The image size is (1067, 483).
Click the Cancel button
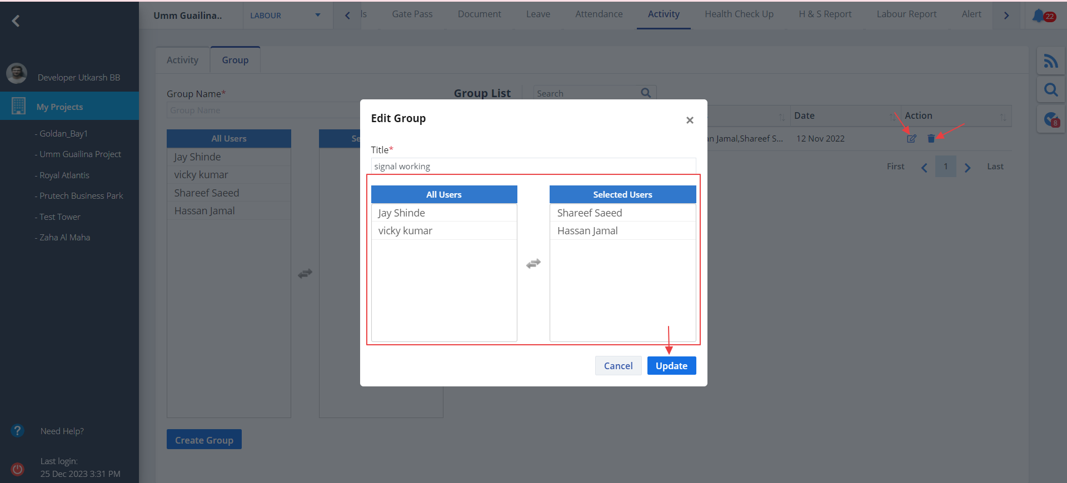(618, 366)
